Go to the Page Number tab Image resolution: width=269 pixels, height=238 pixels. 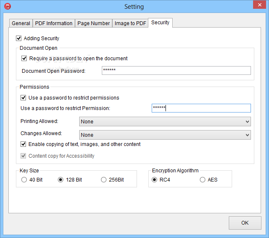tap(93, 23)
